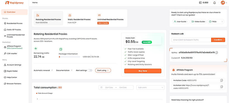Click Static Residential Proxies house icon
The width and height of the screenshot is (229, 103).
(x=70, y=15)
